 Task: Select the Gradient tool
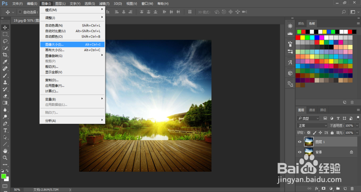click(5, 103)
